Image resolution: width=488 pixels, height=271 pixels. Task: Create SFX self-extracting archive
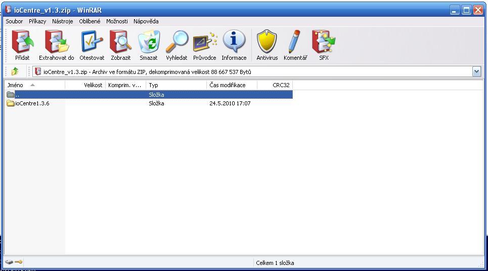[x=324, y=45]
